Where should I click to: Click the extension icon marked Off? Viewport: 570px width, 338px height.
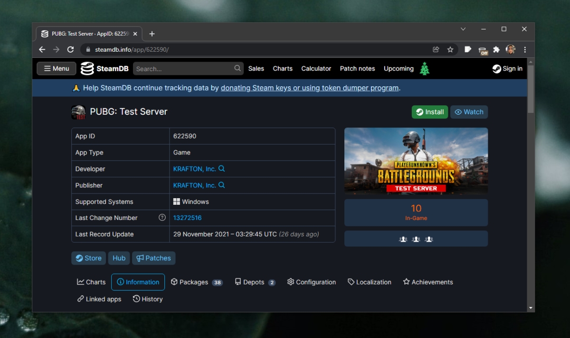click(483, 50)
